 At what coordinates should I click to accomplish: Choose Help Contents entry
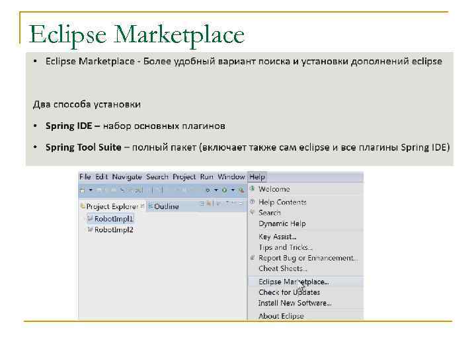pyautogui.click(x=305, y=202)
